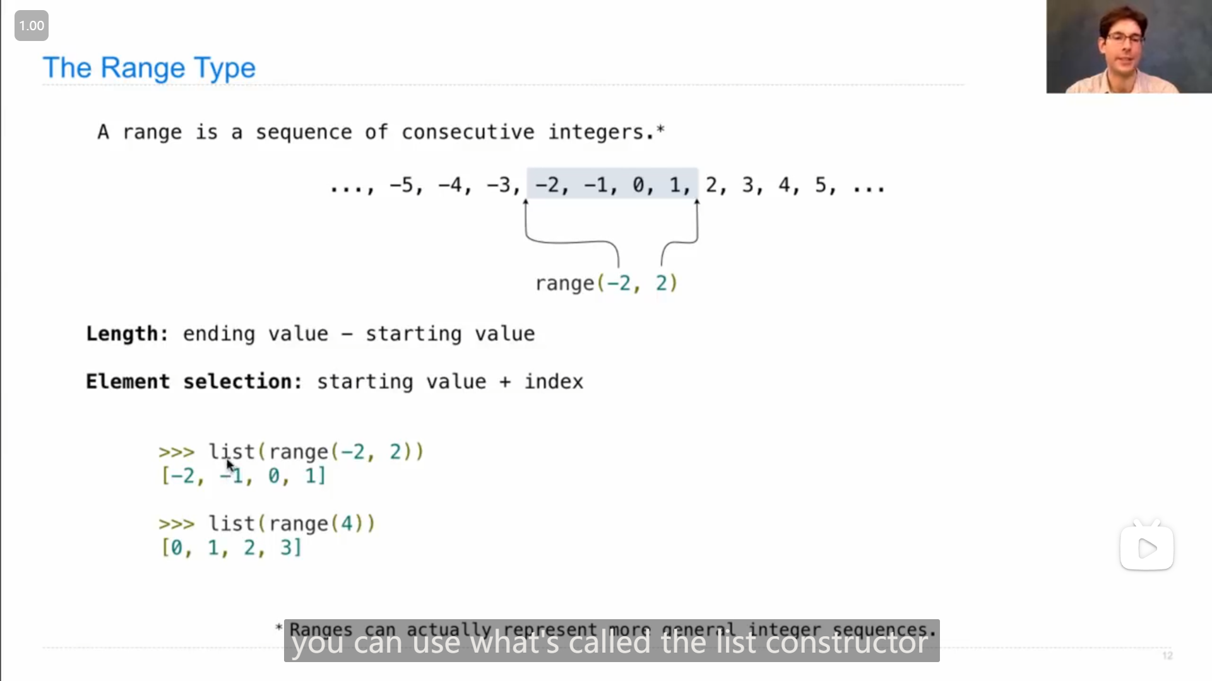Click the number line sequence display

tap(607, 185)
